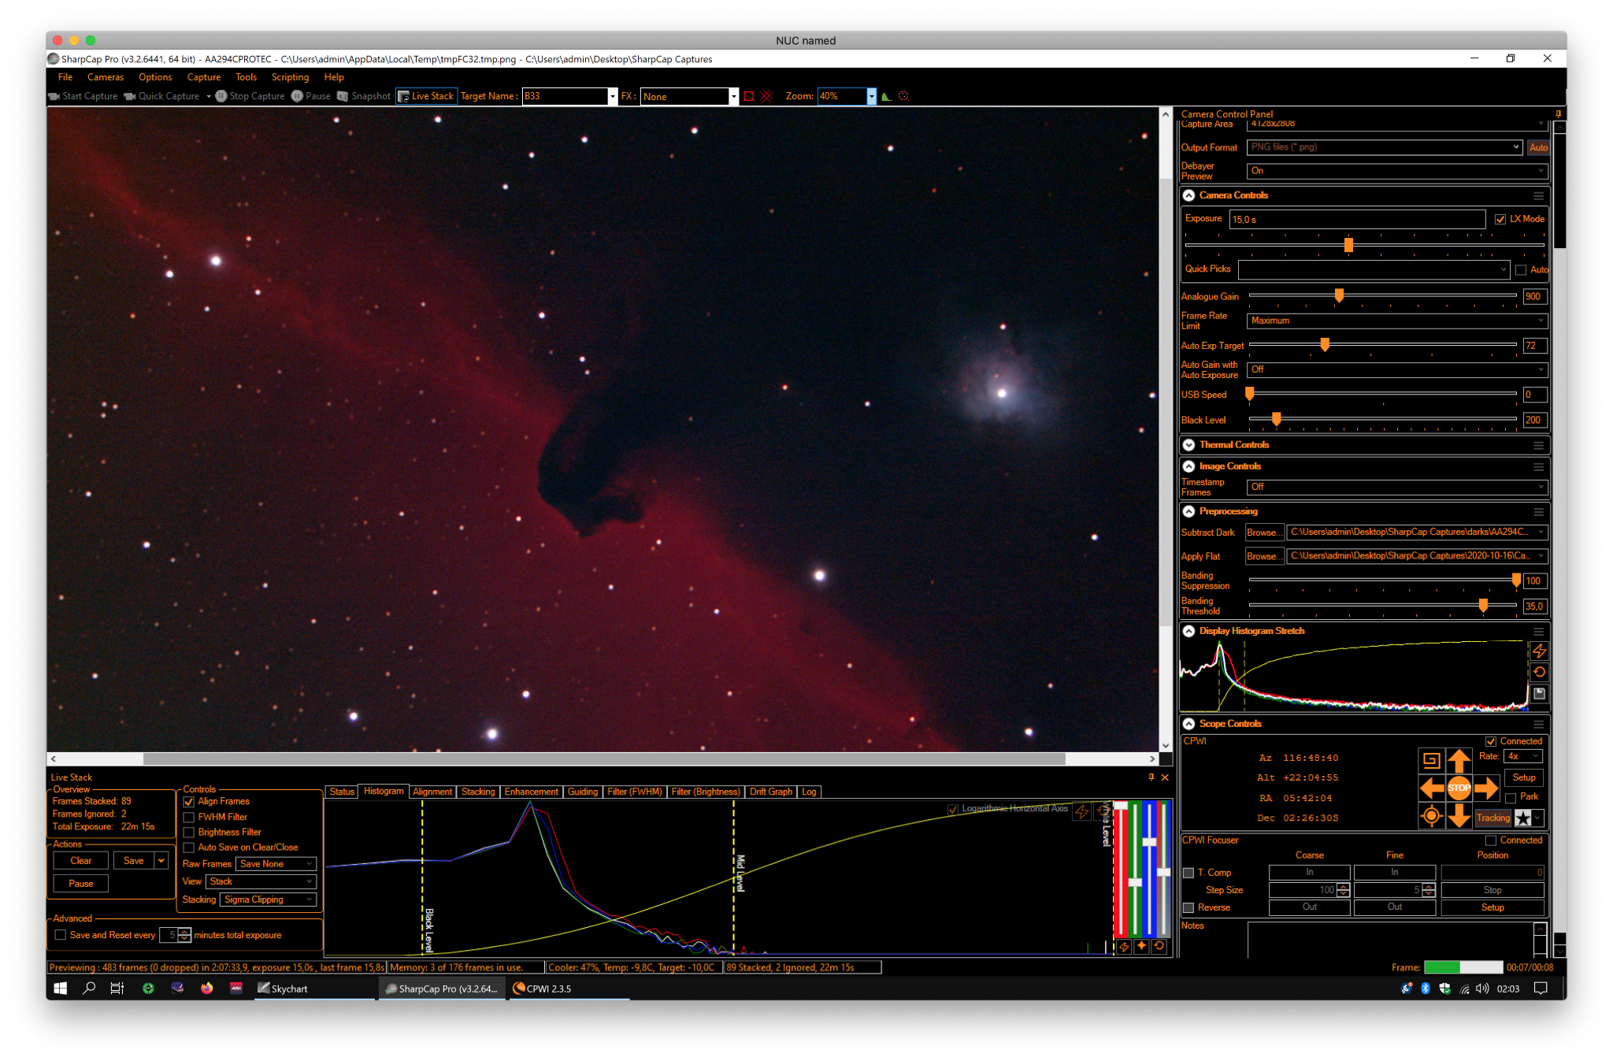1613x1061 pixels.
Task: Open the Cameras menu
Action: click(106, 77)
